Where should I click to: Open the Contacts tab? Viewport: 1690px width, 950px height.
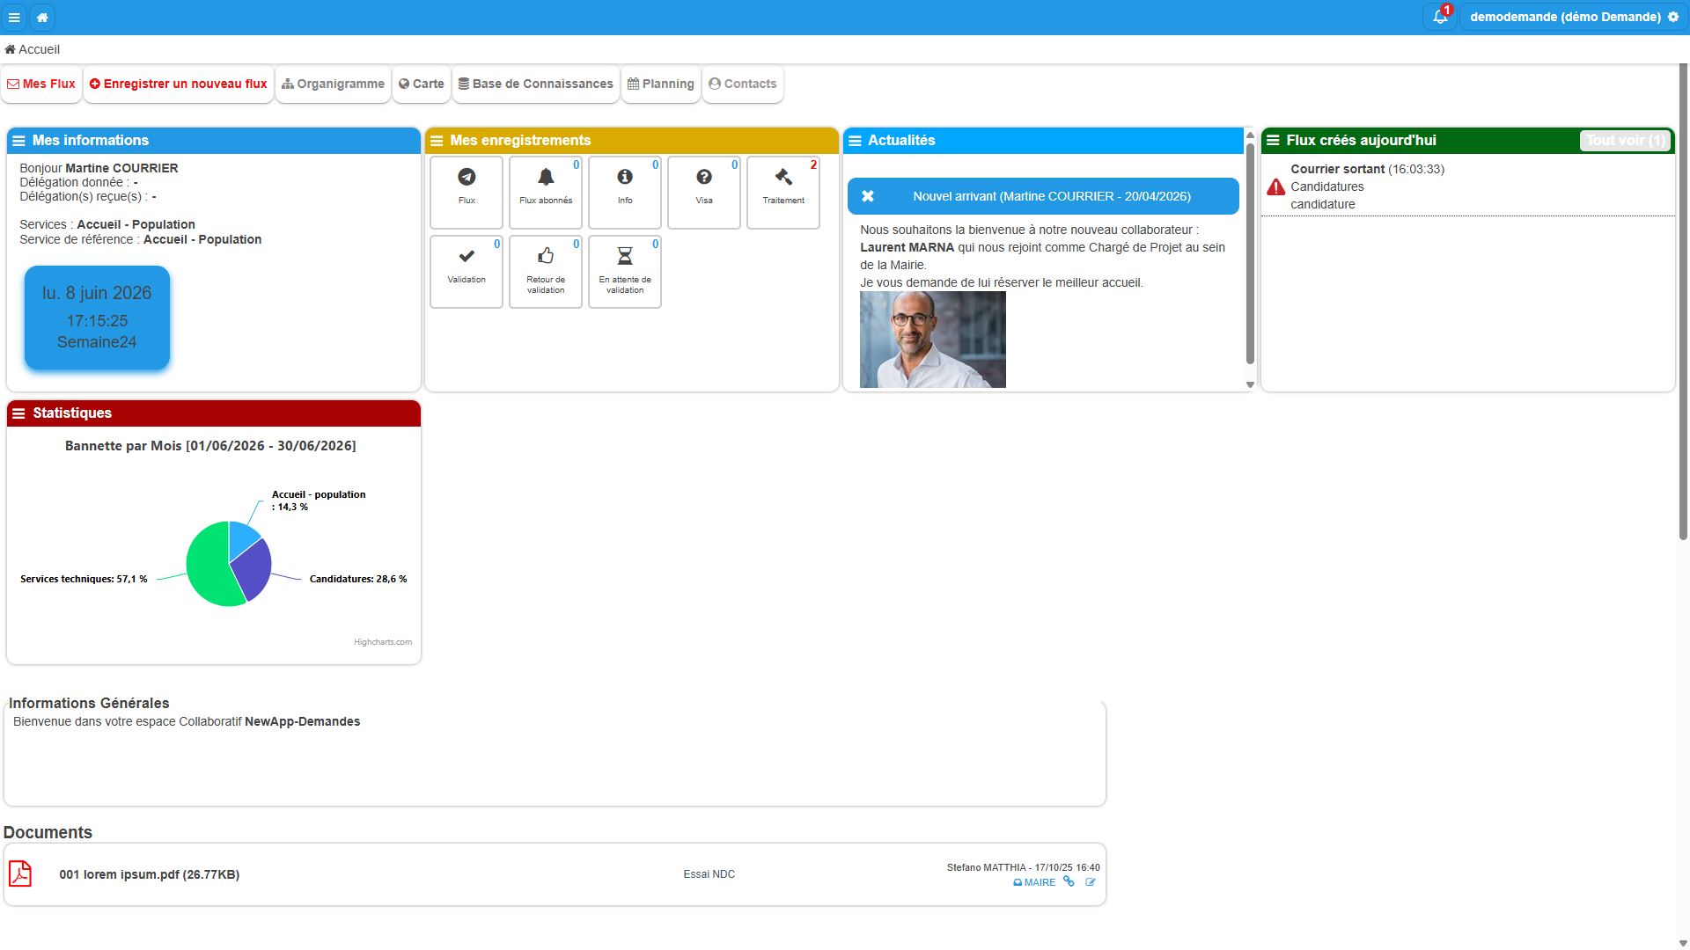tap(743, 84)
